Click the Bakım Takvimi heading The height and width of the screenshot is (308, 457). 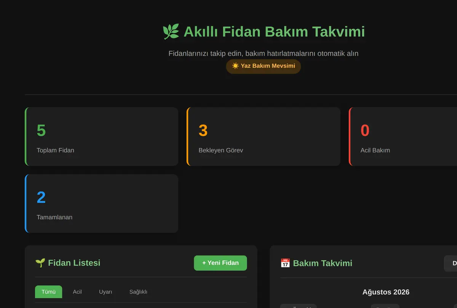tap(323, 263)
